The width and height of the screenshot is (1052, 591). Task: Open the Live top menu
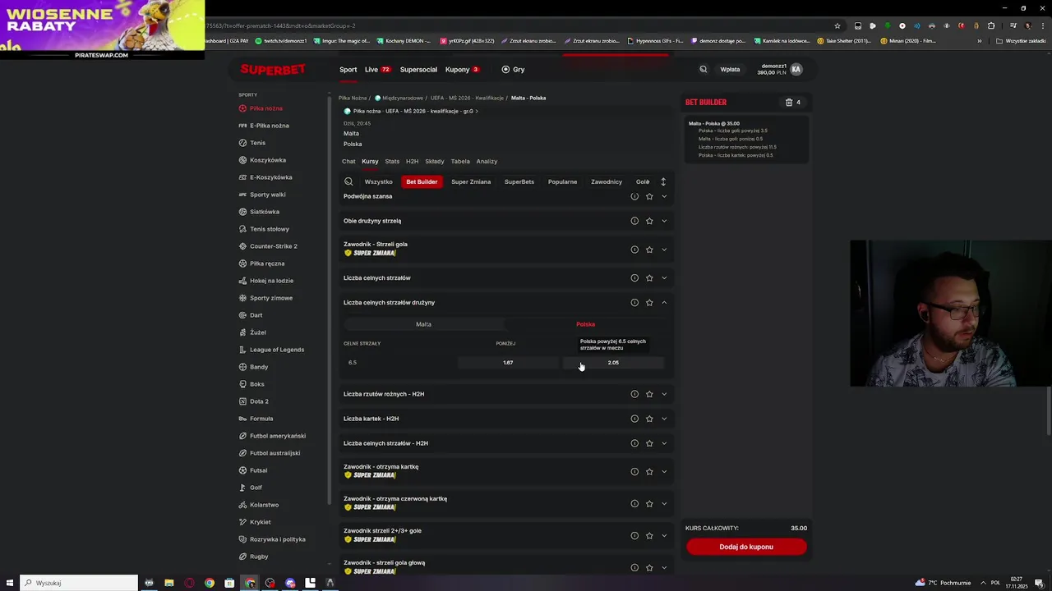pyautogui.click(x=377, y=70)
